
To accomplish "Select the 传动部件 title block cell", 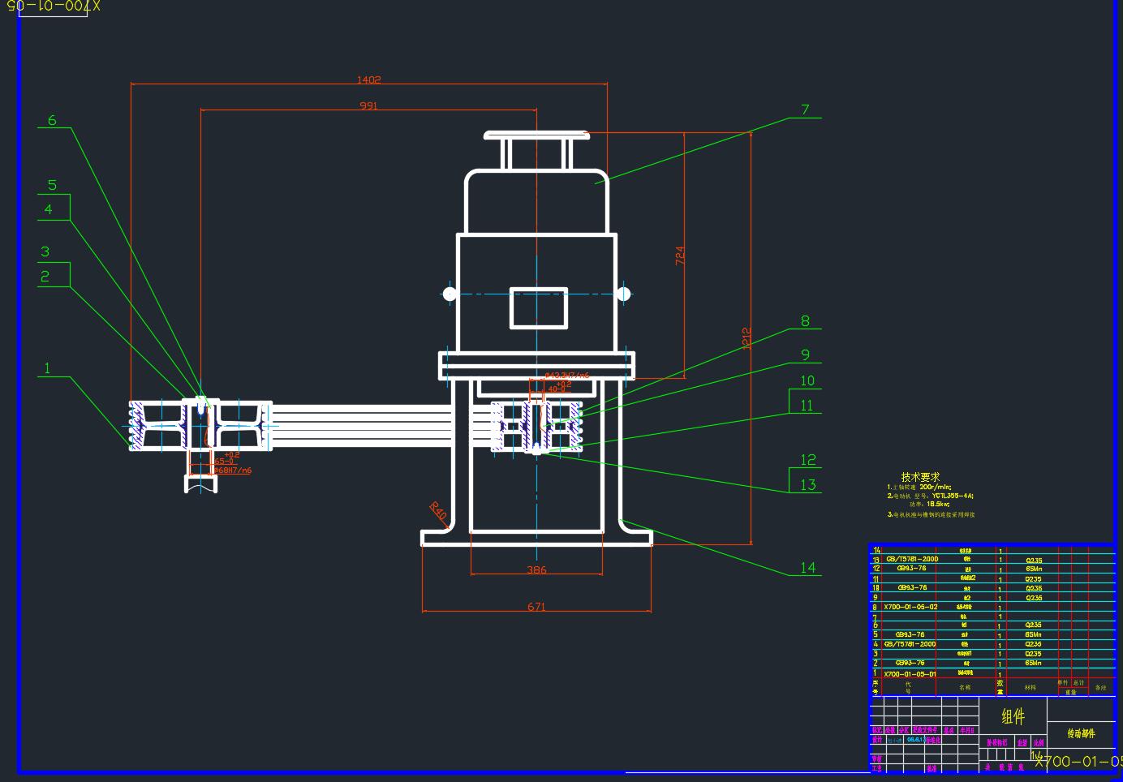I will [1081, 733].
